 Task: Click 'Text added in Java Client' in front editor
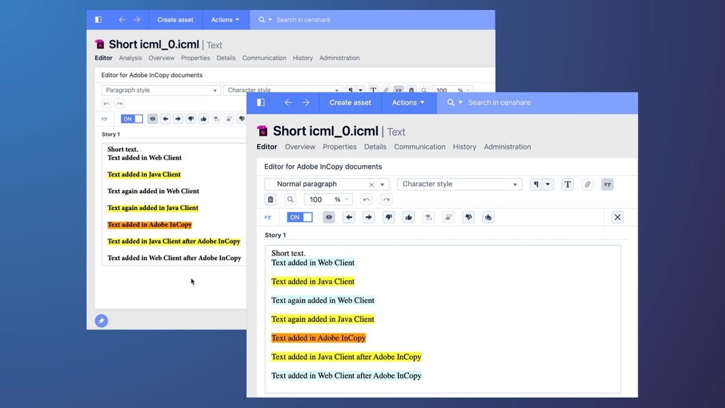tap(313, 281)
